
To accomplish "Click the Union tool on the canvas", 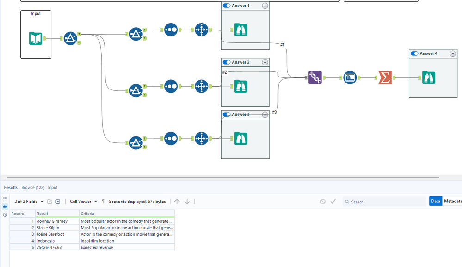I will tap(315, 78).
